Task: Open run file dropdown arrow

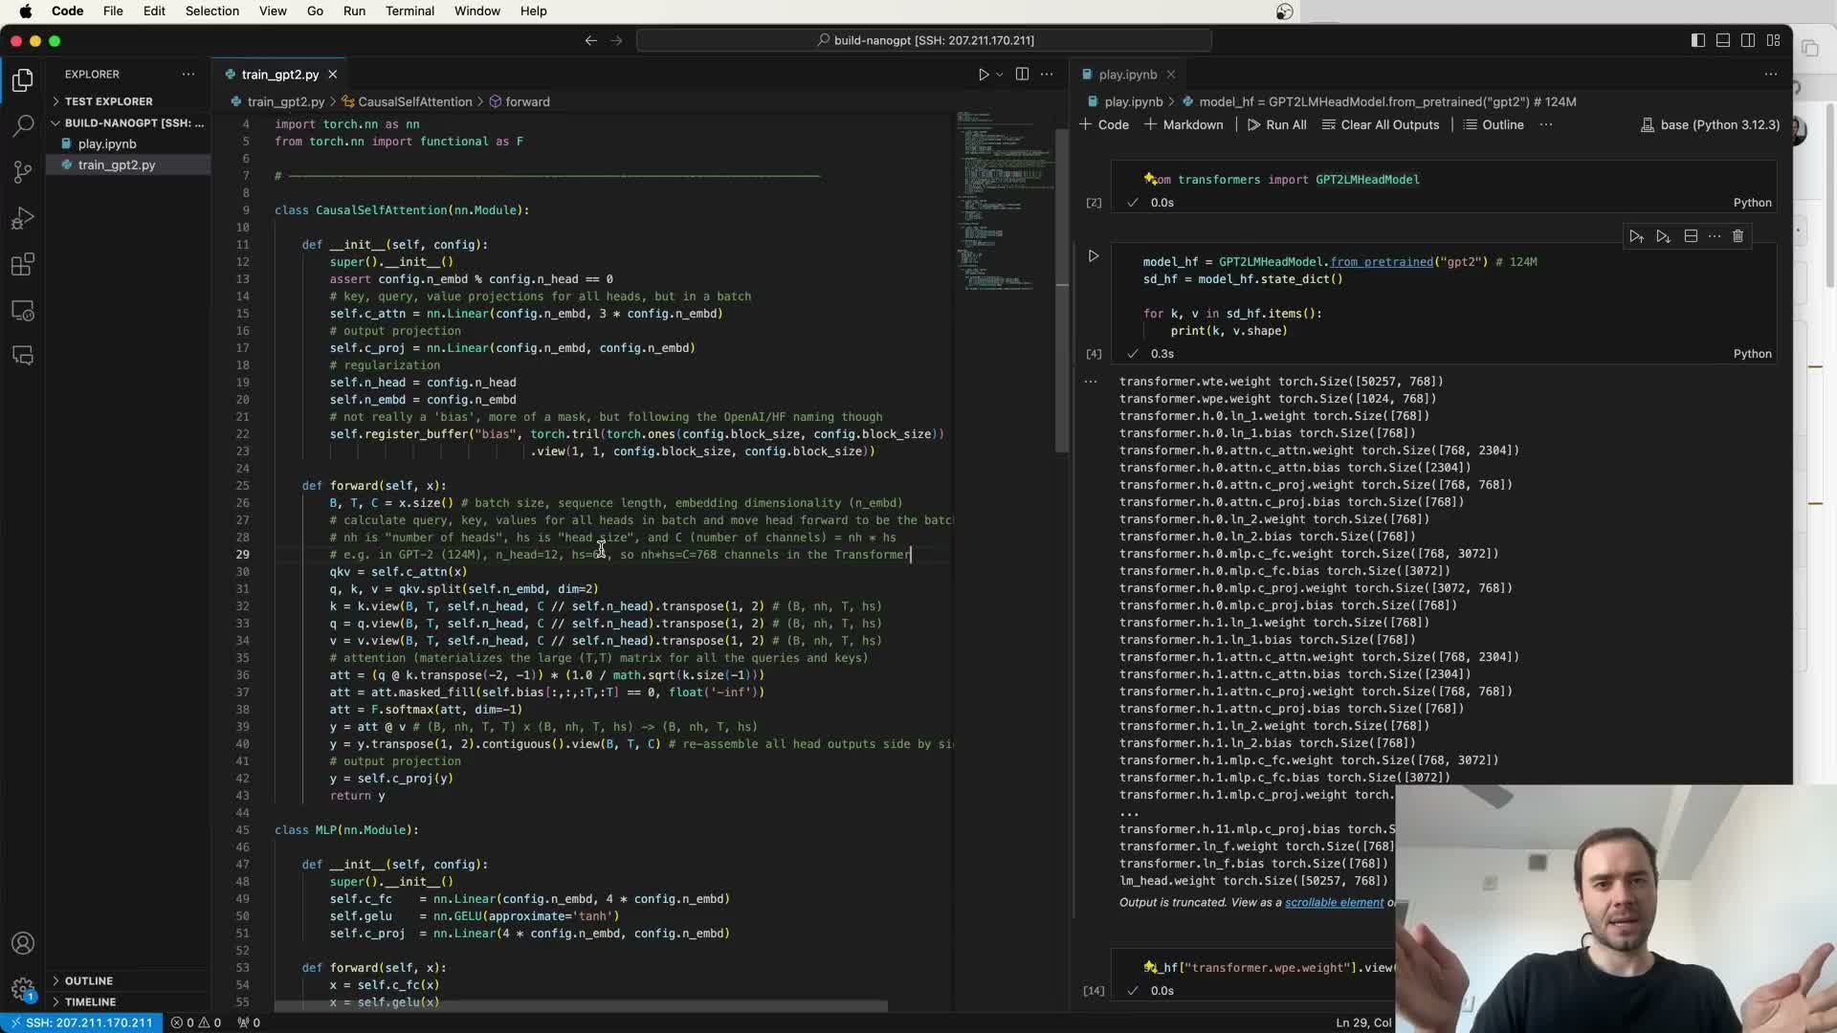Action: tap(1000, 75)
